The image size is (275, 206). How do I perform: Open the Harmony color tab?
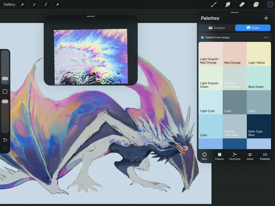(234, 156)
